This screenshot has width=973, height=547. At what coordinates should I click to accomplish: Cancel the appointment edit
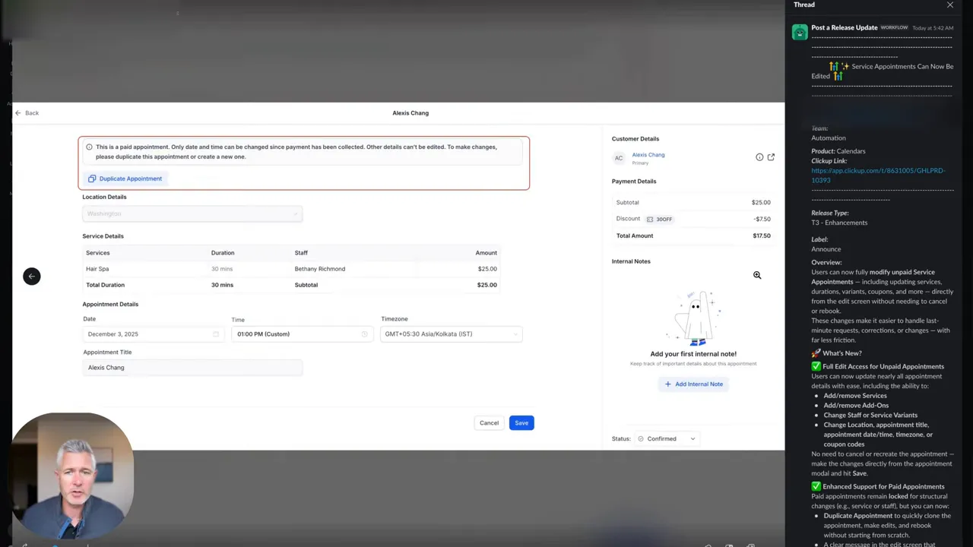(x=489, y=423)
